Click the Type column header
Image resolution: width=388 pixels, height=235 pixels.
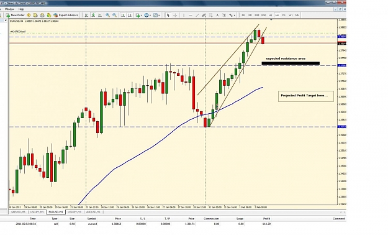pyautogui.click(x=55, y=219)
